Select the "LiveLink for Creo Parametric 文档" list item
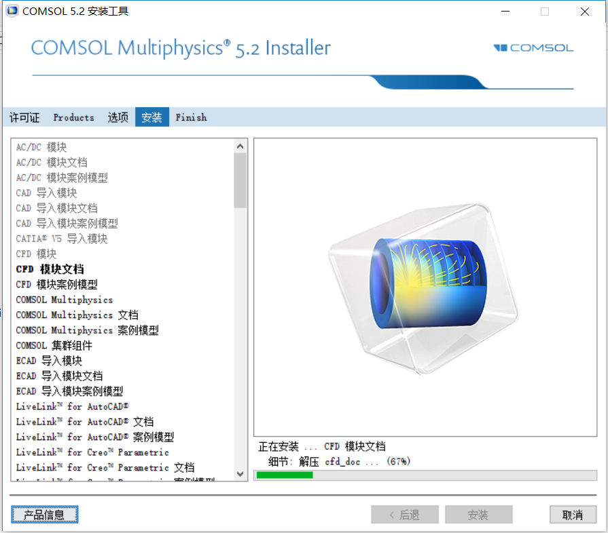 point(105,468)
